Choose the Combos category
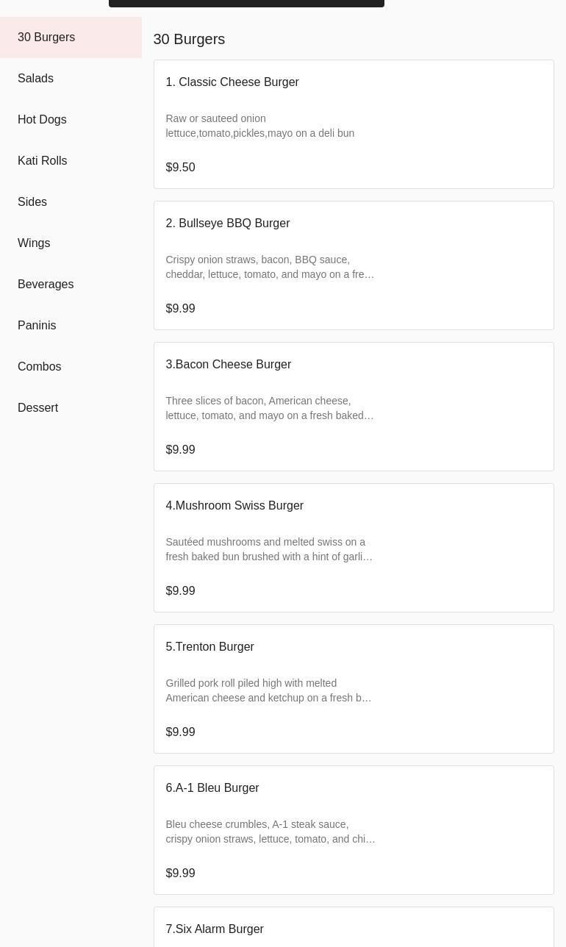The image size is (566, 947). (x=39, y=367)
